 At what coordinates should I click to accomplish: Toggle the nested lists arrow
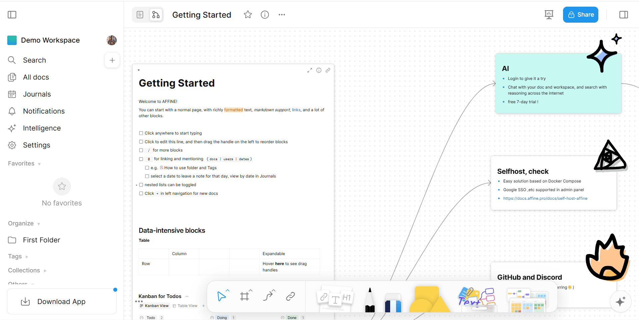[137, 185]
